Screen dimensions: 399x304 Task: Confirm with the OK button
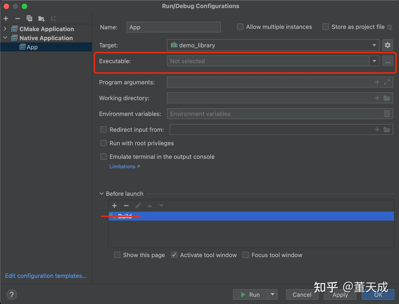[378, 295]
